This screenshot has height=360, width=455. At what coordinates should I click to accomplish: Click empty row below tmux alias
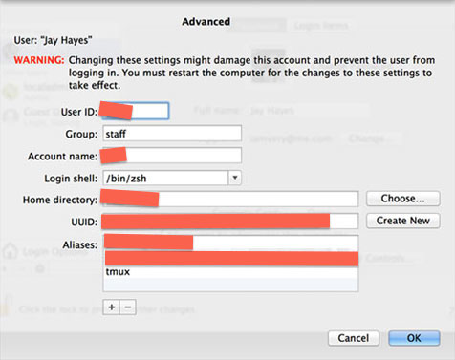pyautogui.click(x=231, y=285)
